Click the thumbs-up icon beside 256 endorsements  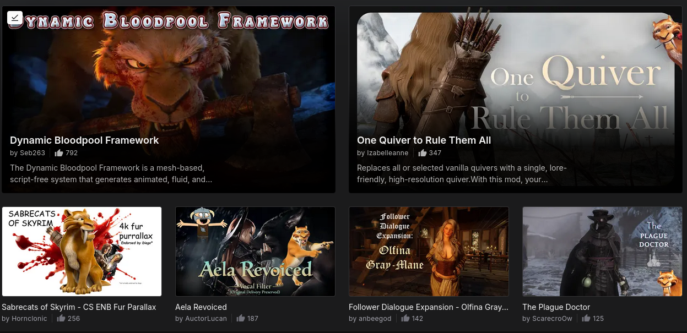coord(61,318)
